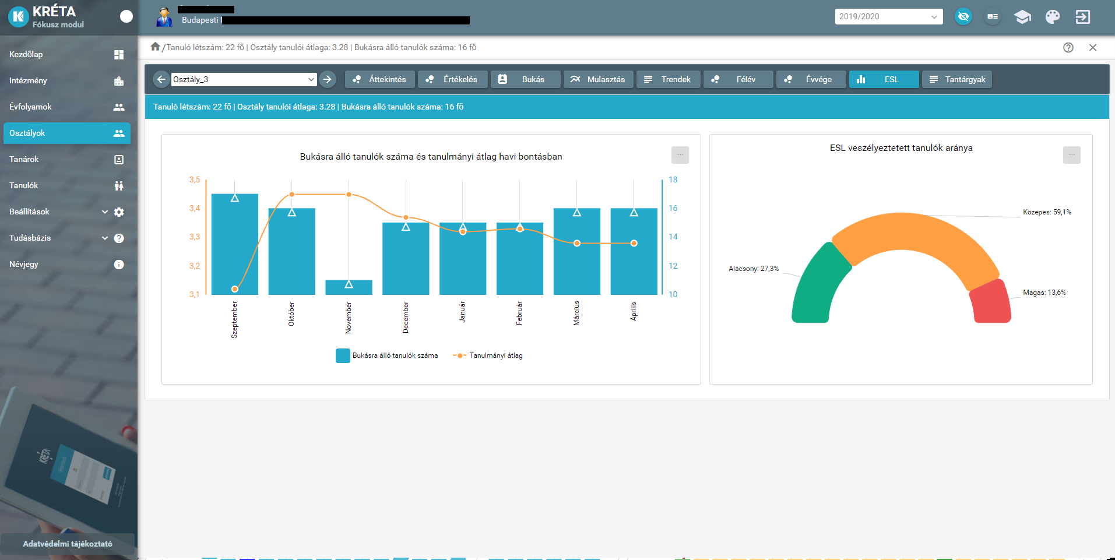The height and width of the screenshot is (560, 1115).
Task: Switch to Félév tab
Action: pos(738,79)
